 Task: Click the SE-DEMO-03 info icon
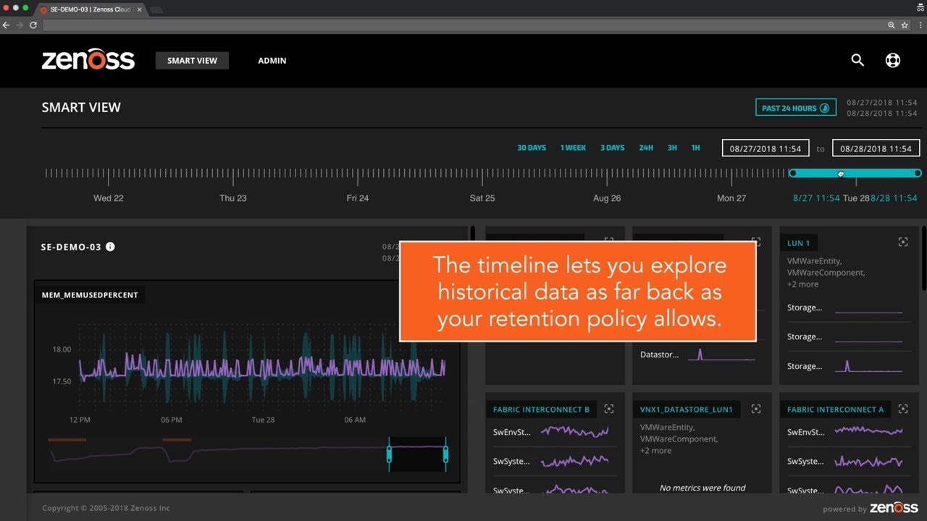point(110,247)
